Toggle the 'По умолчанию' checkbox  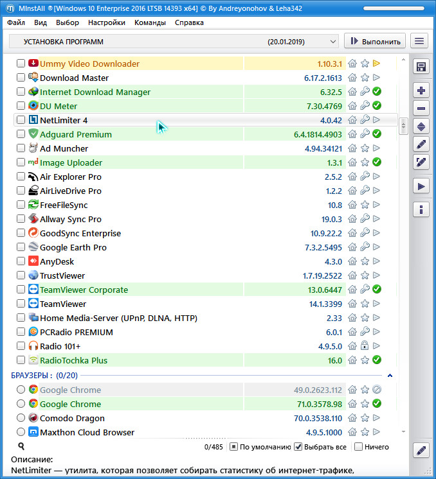point(233,447)
